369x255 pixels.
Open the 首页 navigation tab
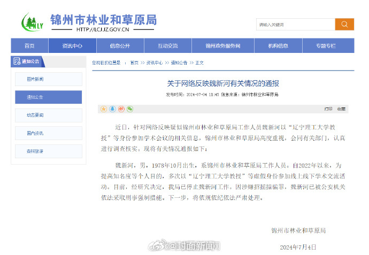click(29, 45)
